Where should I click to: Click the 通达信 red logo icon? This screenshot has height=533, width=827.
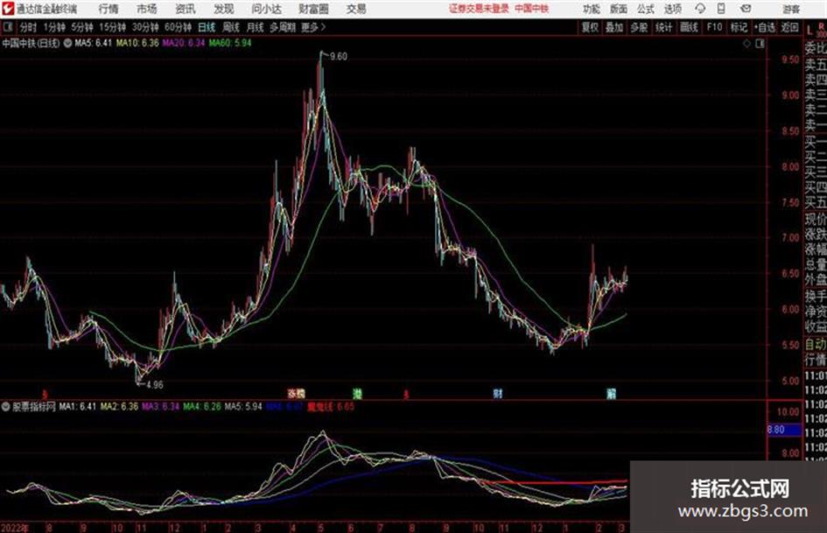8,9
